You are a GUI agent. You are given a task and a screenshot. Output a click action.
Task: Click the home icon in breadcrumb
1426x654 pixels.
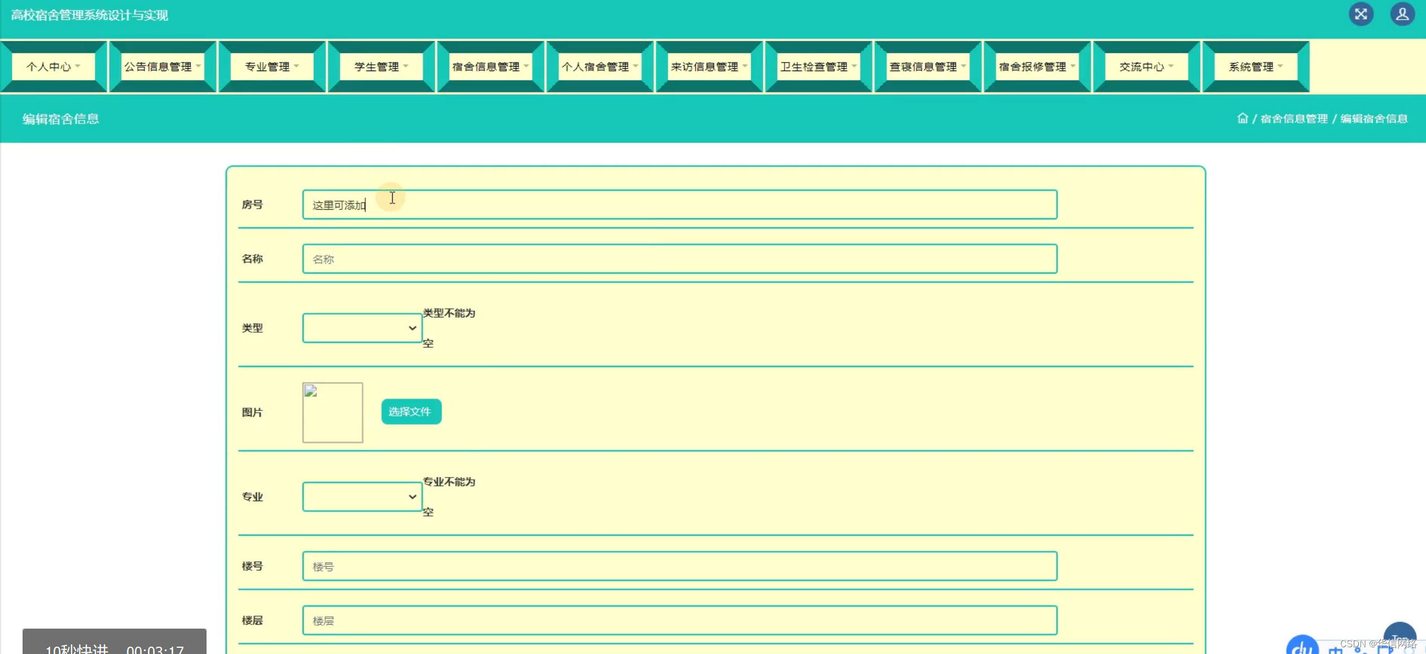(1242, 118)
